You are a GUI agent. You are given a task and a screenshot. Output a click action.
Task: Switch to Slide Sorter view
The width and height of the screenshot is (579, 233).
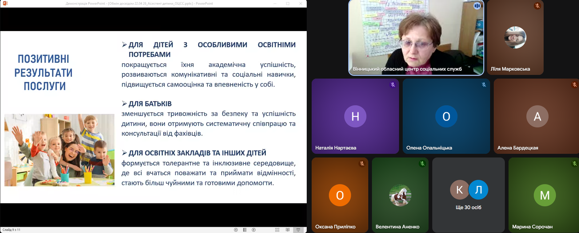[x=277, y=230]
